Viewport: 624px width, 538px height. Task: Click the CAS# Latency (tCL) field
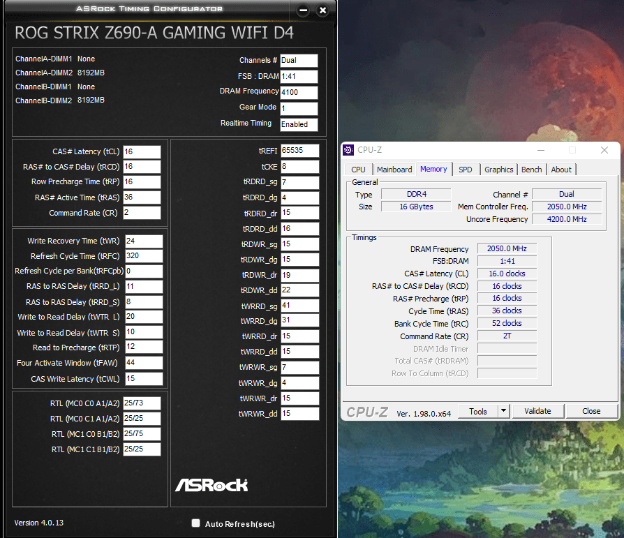pos(142,151)
